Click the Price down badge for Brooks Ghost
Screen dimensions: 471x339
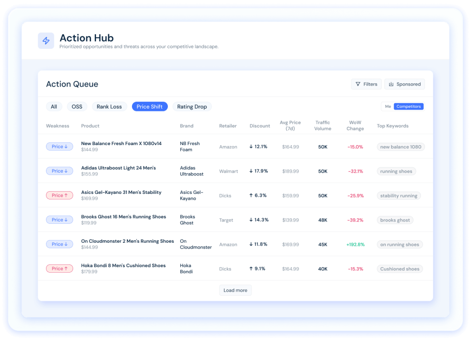59,220
